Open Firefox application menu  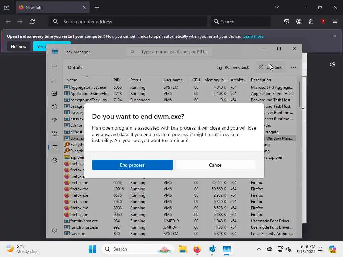tap(335, 21)
